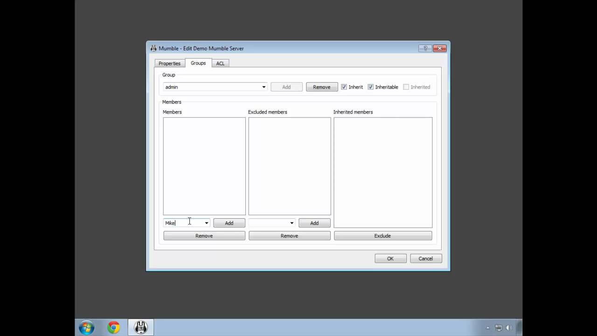Open the Members name dropdown arrow
The height and width of the screenshot is (336, 597).
206,223
